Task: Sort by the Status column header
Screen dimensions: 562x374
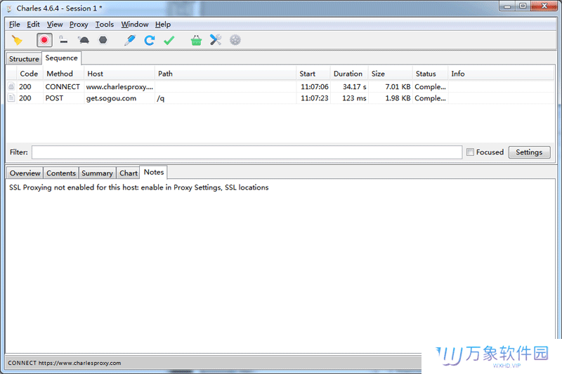Action: 430,74
